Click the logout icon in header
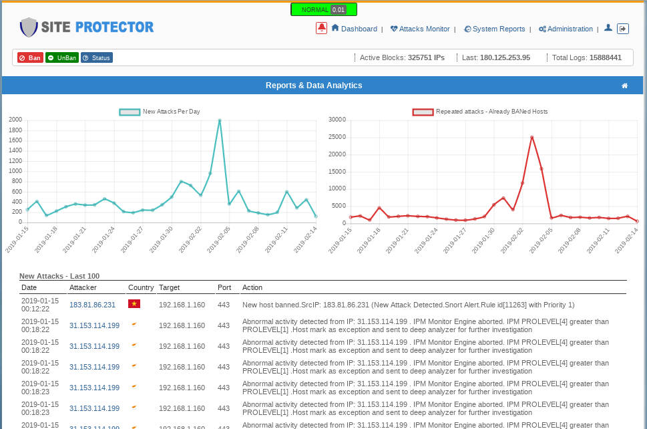Viewport: 647px width, 429px height. (x=623, y=29)
